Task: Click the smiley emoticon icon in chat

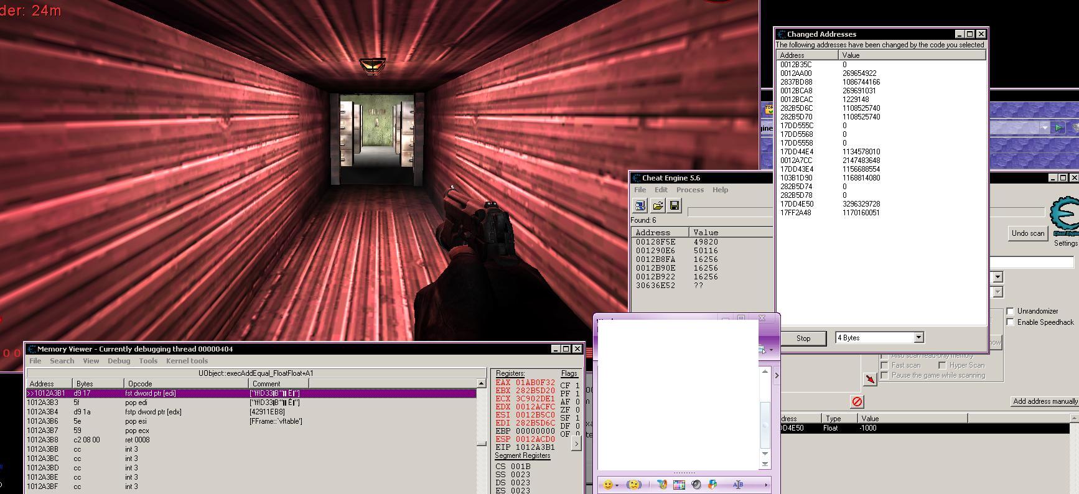Action: tap(608, 485)
